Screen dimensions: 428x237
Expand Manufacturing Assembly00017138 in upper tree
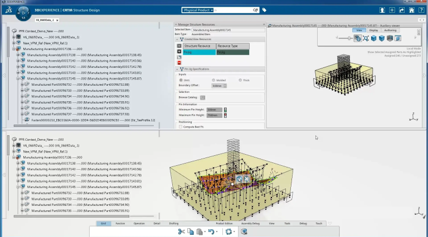click(x=17, y=55)
